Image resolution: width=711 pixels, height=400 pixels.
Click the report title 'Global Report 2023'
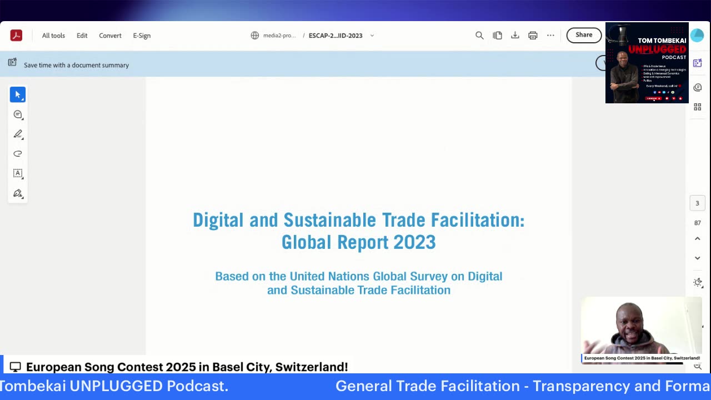pos(359,242)
